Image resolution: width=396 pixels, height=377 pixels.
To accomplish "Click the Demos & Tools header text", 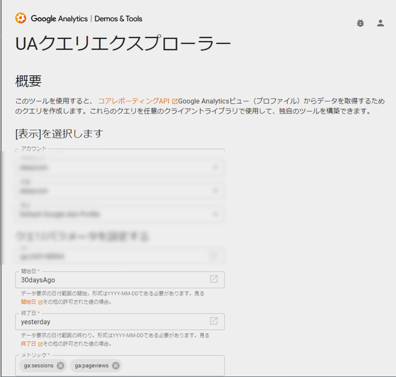I will click(118, 19).
